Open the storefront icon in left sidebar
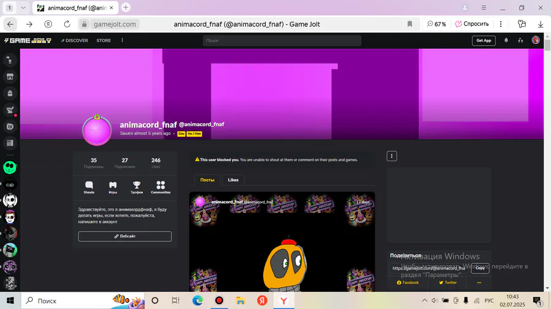 point(10,77)
